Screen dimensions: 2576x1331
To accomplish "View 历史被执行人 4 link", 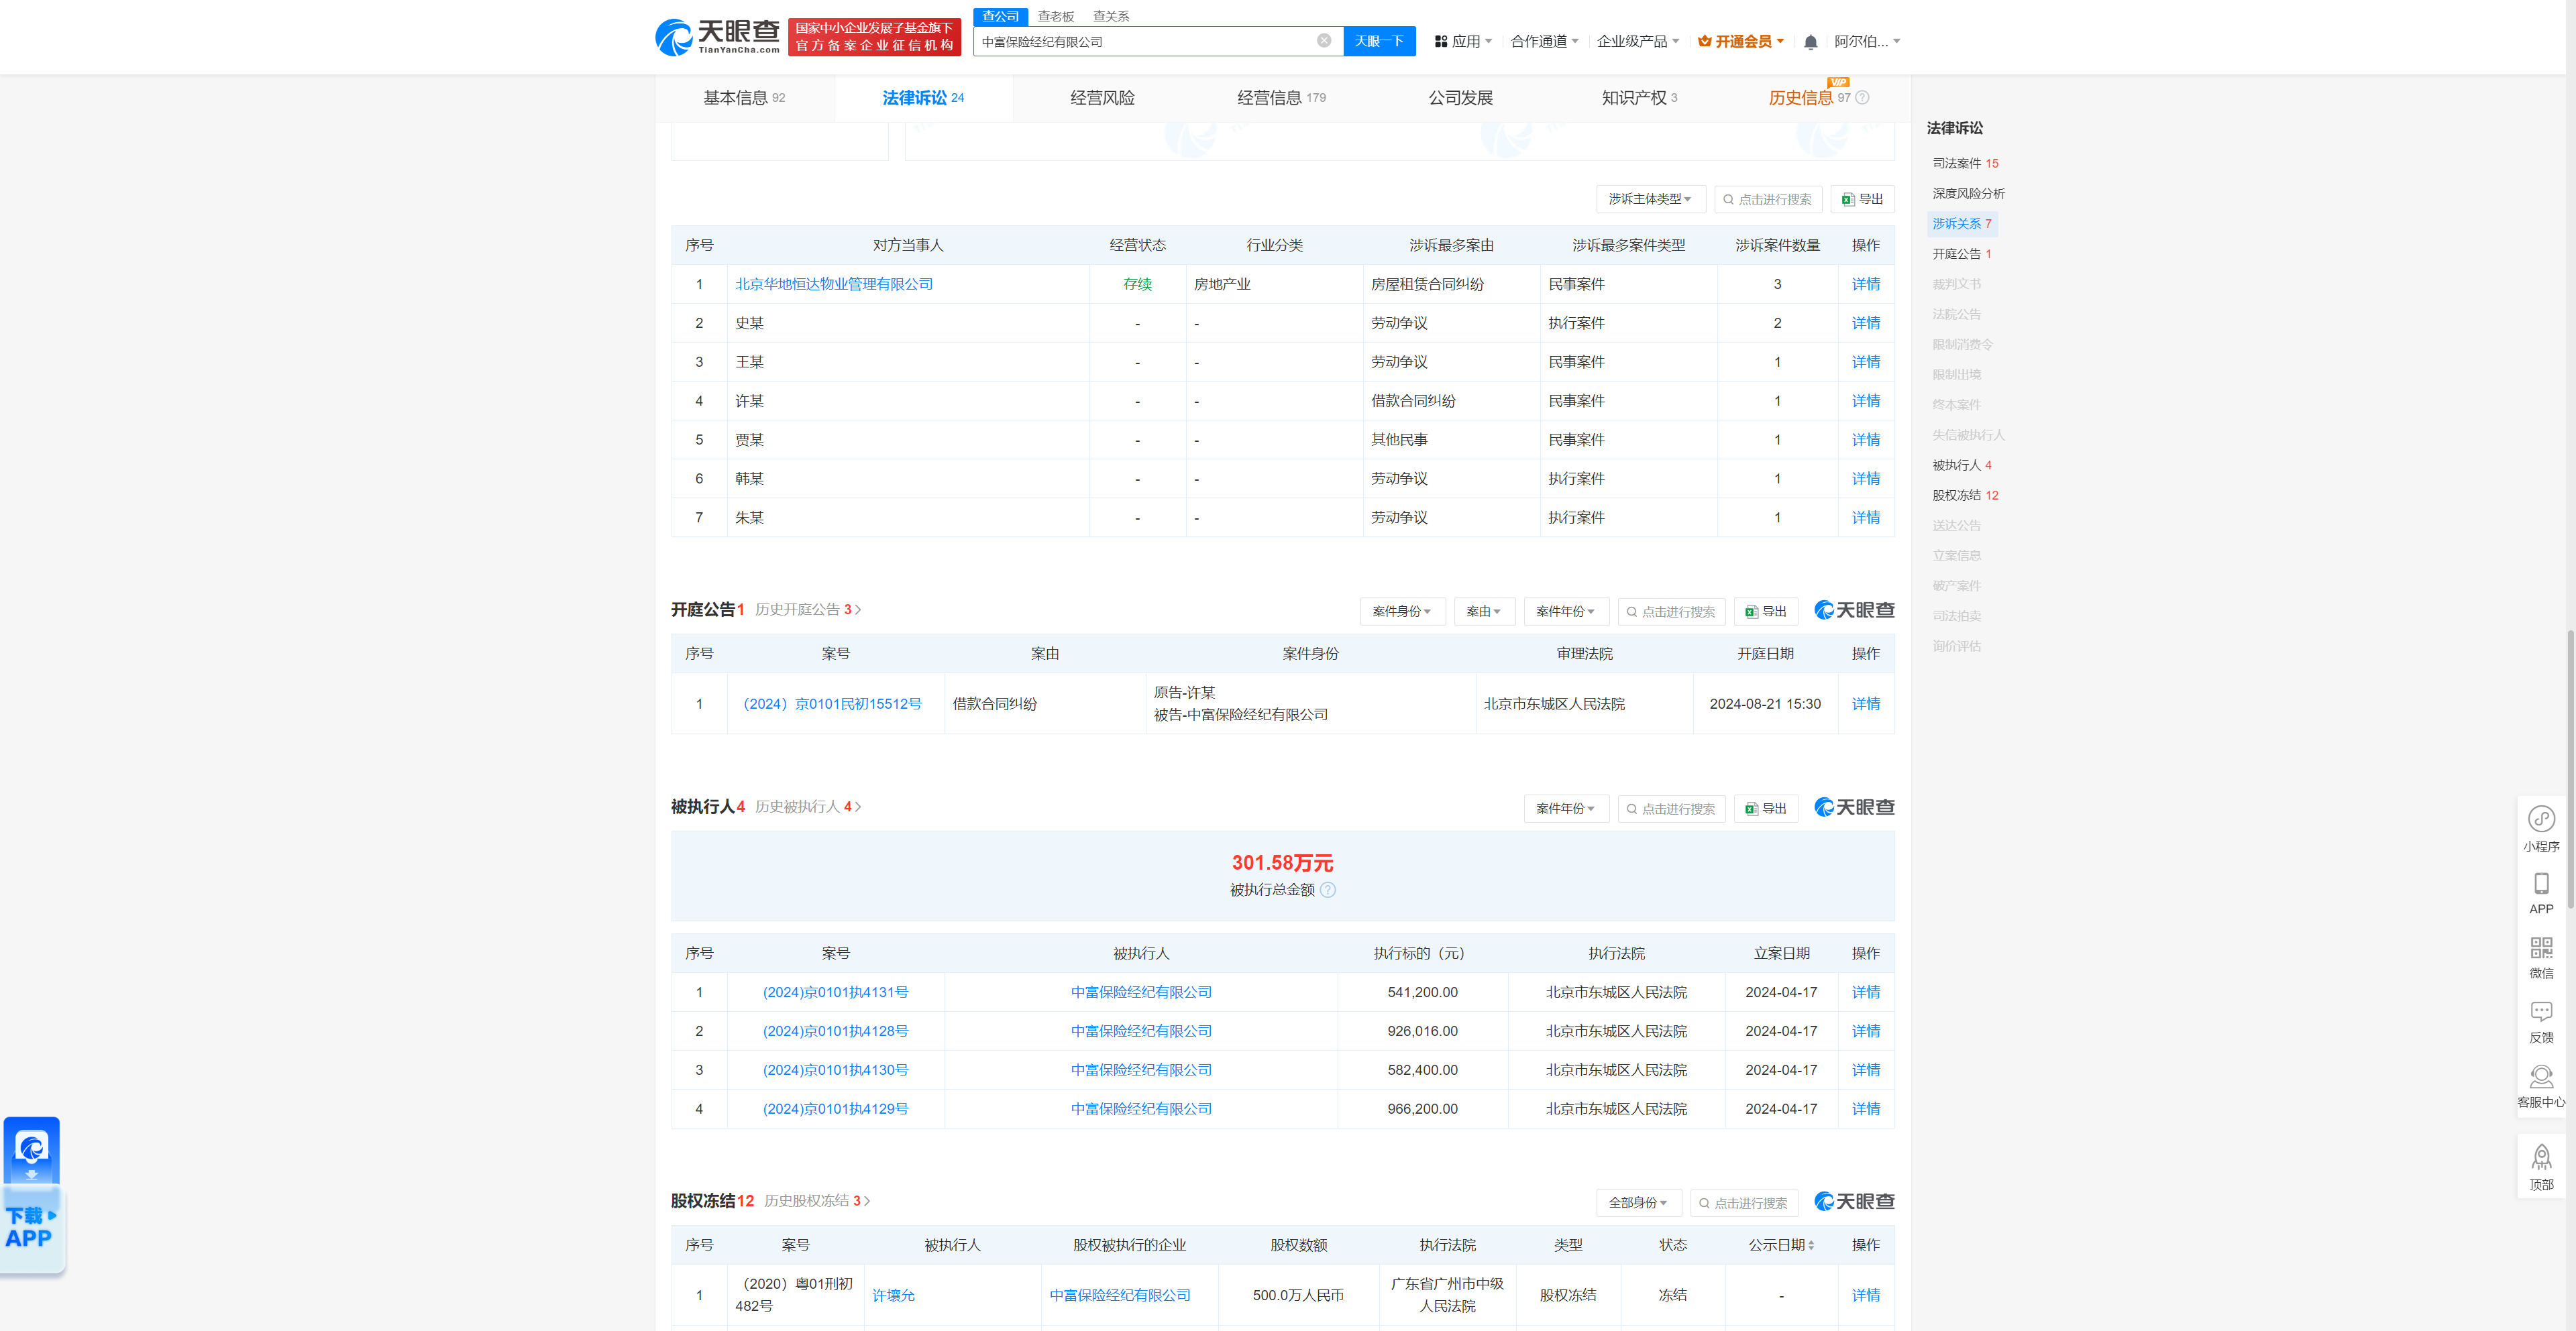I will tap(808, 807).
